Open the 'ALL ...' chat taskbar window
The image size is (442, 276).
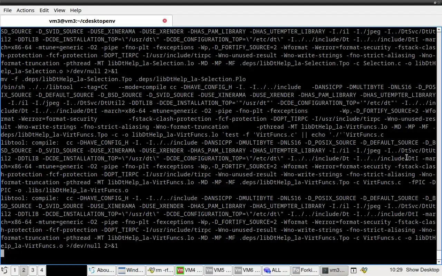click(276, 270)
